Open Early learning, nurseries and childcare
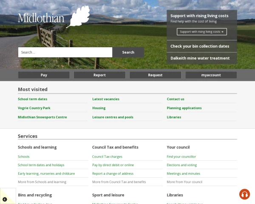This screenshot has height=204, width=255. 46,173
